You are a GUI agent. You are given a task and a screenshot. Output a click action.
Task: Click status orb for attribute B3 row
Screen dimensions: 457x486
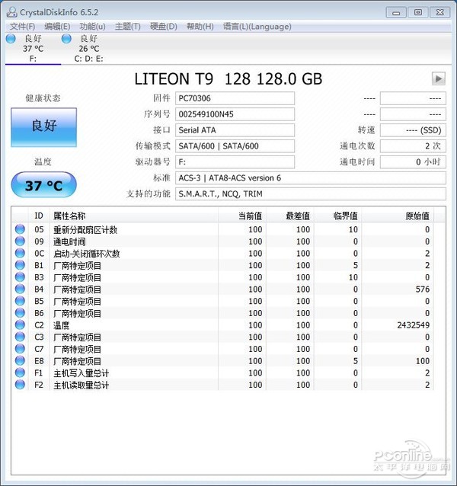point(20,277)
